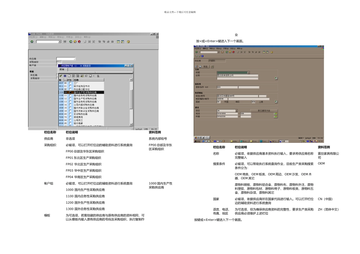This screenshot has width=360, height=254.
Task: Click Save disk icon in vendor address screen toolbar
Action: coord(222,52)
